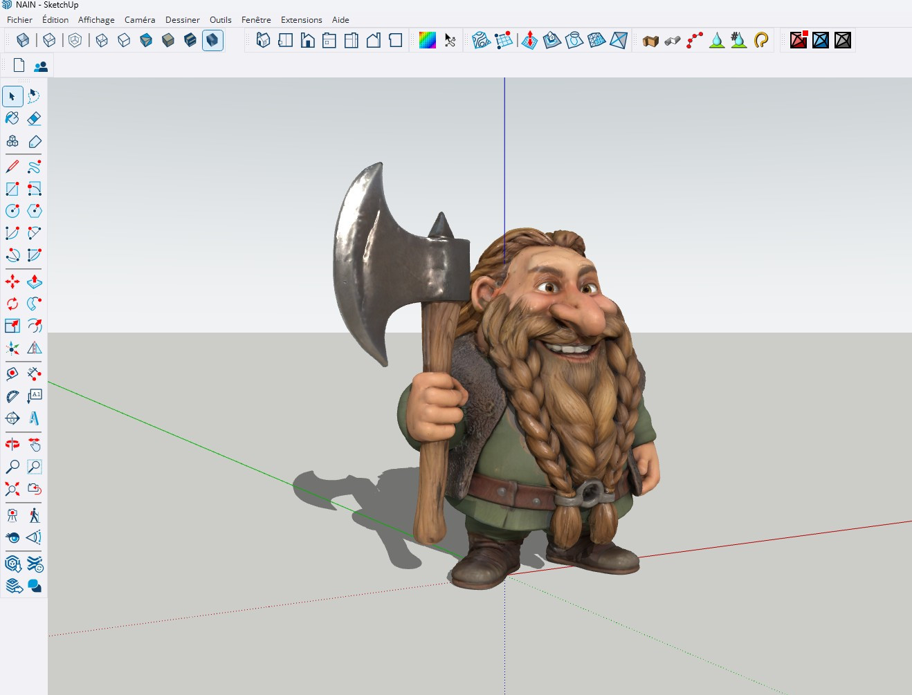Screen dimensions: 912x695
Task: Select the Tape Measure tool
Action: [12, 374]
